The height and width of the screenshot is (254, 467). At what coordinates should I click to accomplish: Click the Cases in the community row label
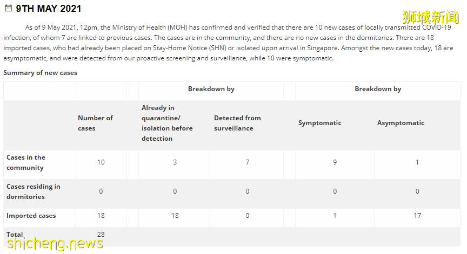point(26,162)
